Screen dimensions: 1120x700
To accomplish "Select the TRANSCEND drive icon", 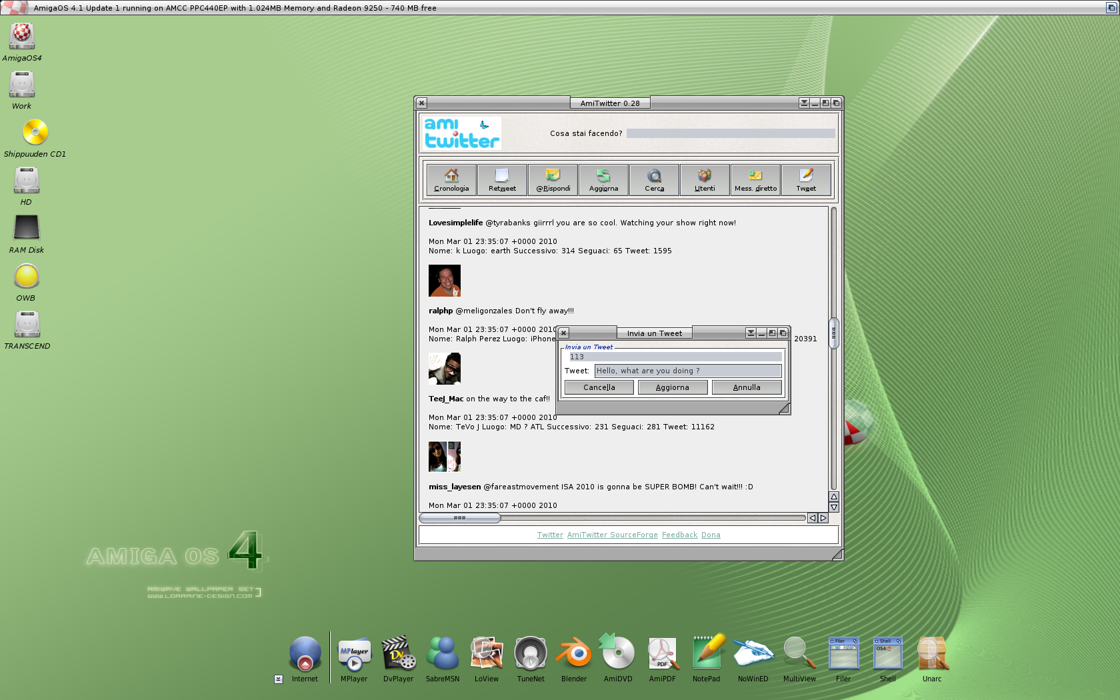I will tap(27, 324).
